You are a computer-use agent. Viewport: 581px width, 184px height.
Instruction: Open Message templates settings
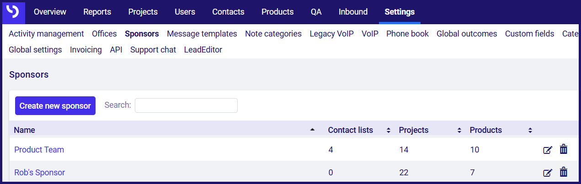coord(202,34)
